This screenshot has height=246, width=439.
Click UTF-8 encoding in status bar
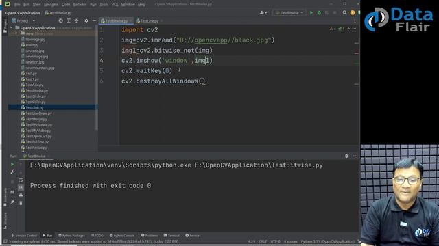[275, 241]
